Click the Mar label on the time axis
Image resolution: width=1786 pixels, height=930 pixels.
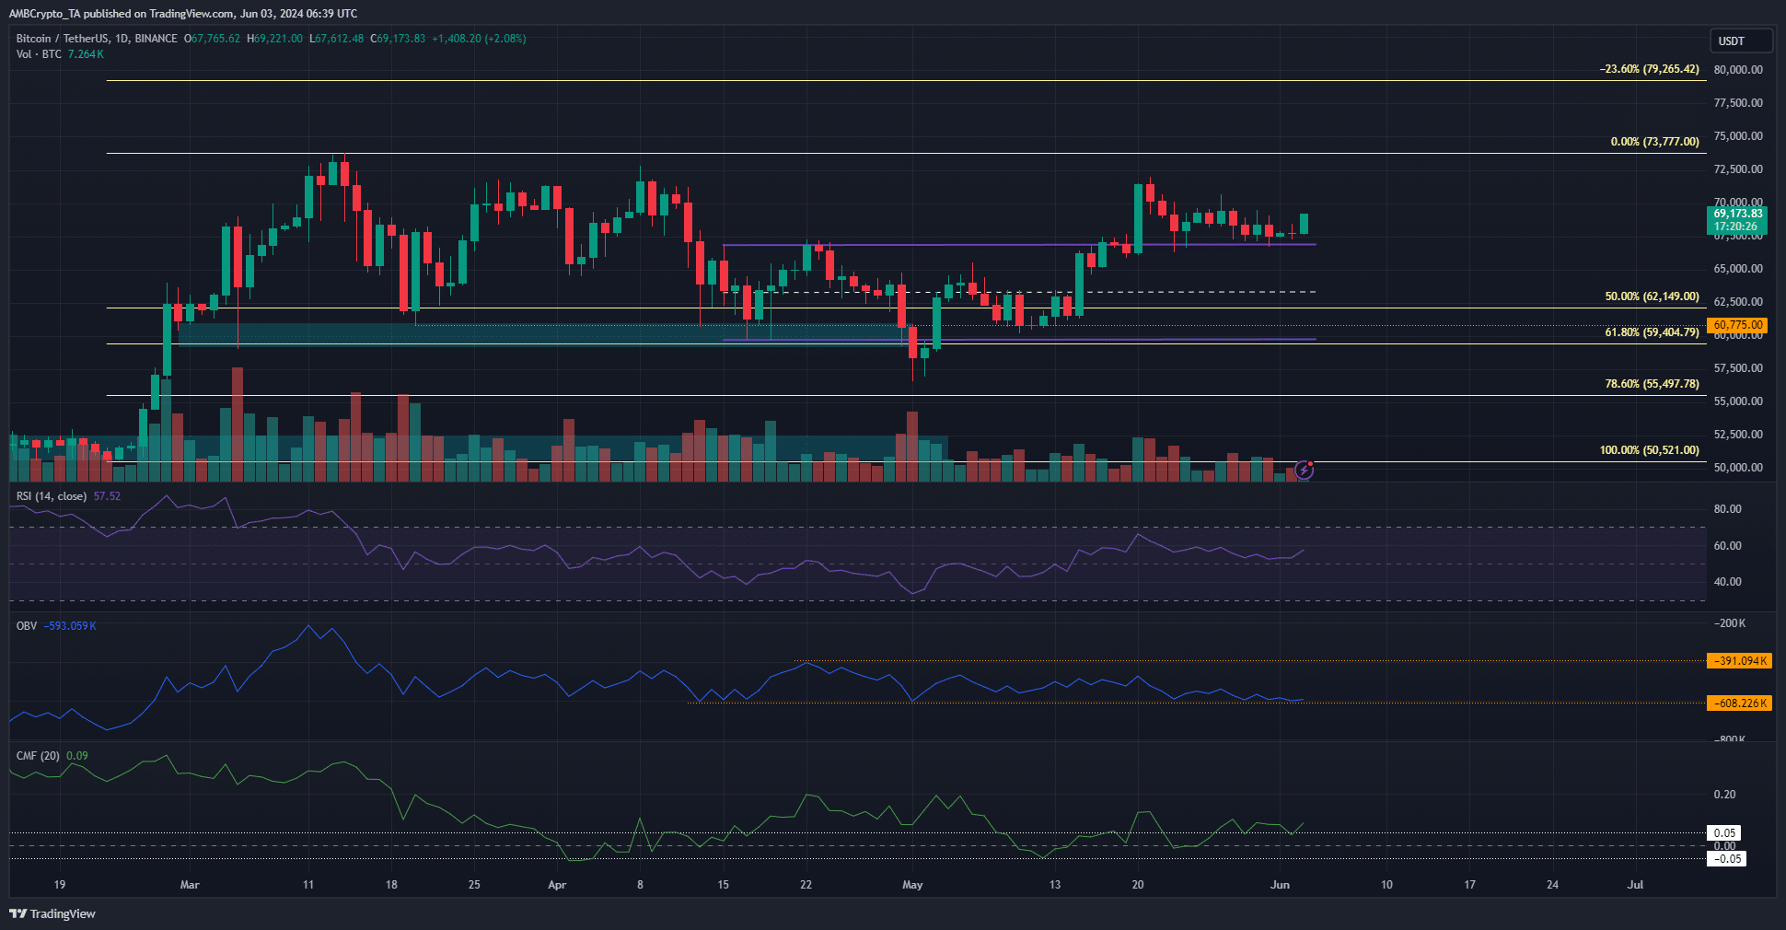click(190, 885)
